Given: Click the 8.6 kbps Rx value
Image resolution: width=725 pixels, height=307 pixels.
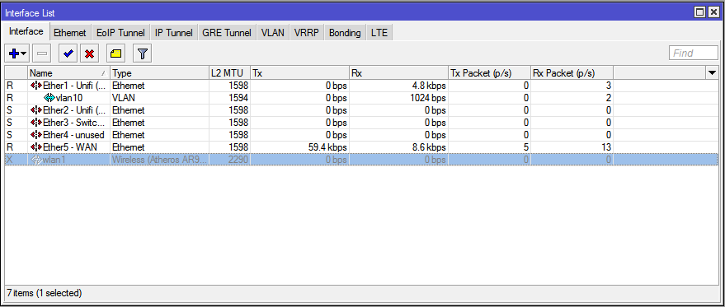Looking at the screenshot, I should pos(428,147).
